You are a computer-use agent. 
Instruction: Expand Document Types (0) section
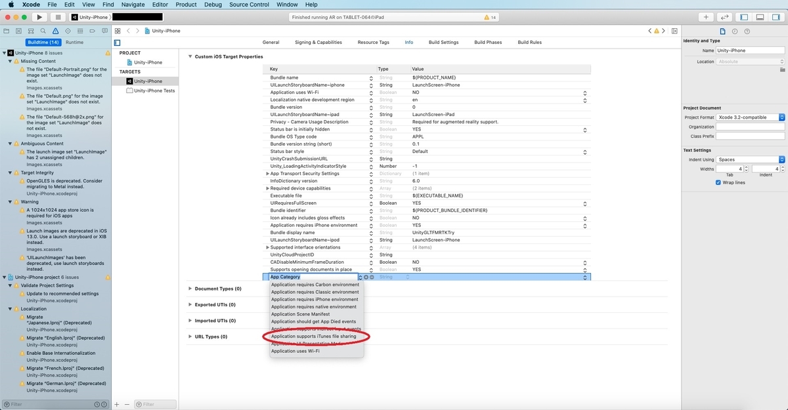(x=190, y=289)
